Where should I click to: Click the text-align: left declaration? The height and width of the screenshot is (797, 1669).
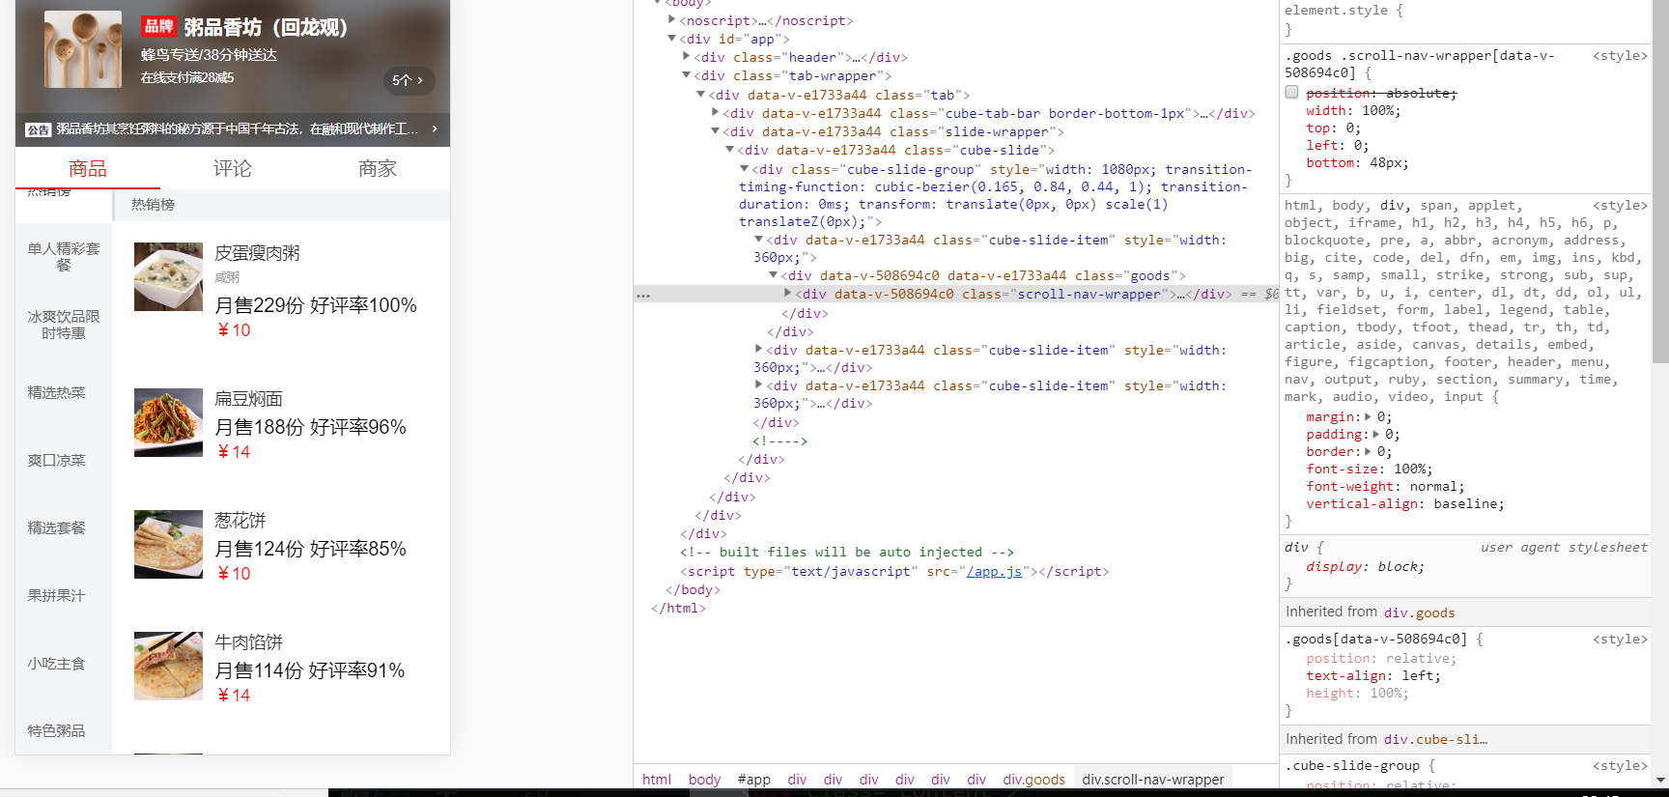pyautogui.click(x=1372, y=675)
